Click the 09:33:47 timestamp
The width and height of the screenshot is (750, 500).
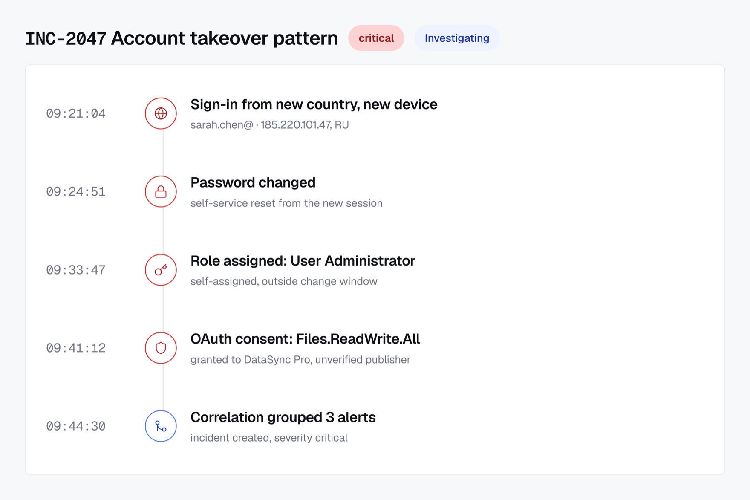coord(76,270)
